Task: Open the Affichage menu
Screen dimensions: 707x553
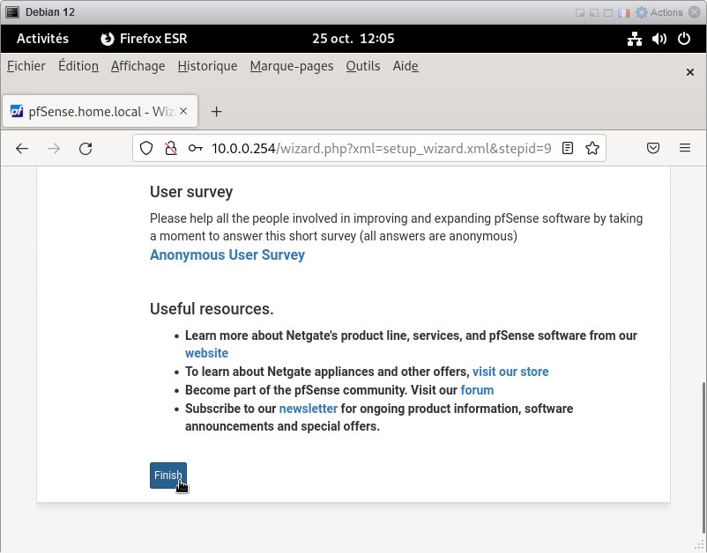Action: pos(138,66)
